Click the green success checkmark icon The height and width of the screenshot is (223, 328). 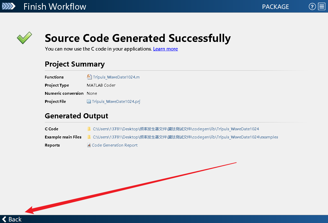tap(24, 38)
